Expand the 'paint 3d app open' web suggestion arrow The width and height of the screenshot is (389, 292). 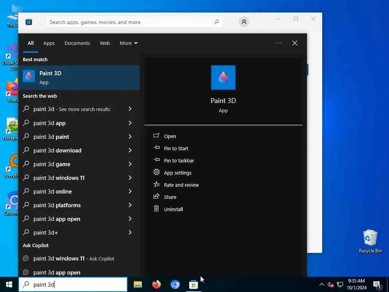tap(130, 219)
